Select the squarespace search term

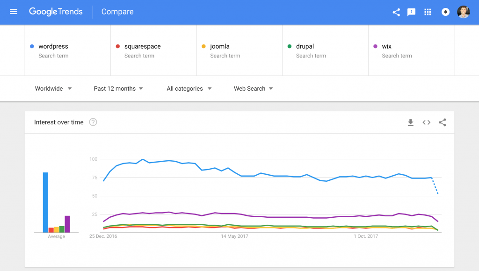pos(142,47)
